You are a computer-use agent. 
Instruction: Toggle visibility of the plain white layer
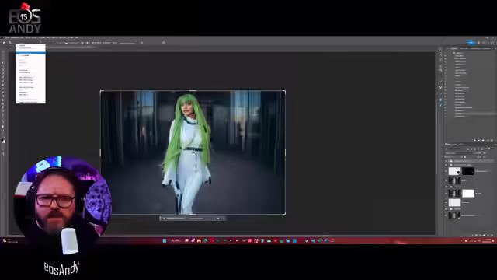point(446,202)
